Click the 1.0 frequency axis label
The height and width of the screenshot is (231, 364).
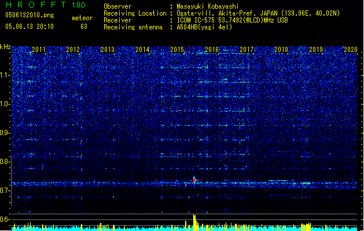point(5,105)
